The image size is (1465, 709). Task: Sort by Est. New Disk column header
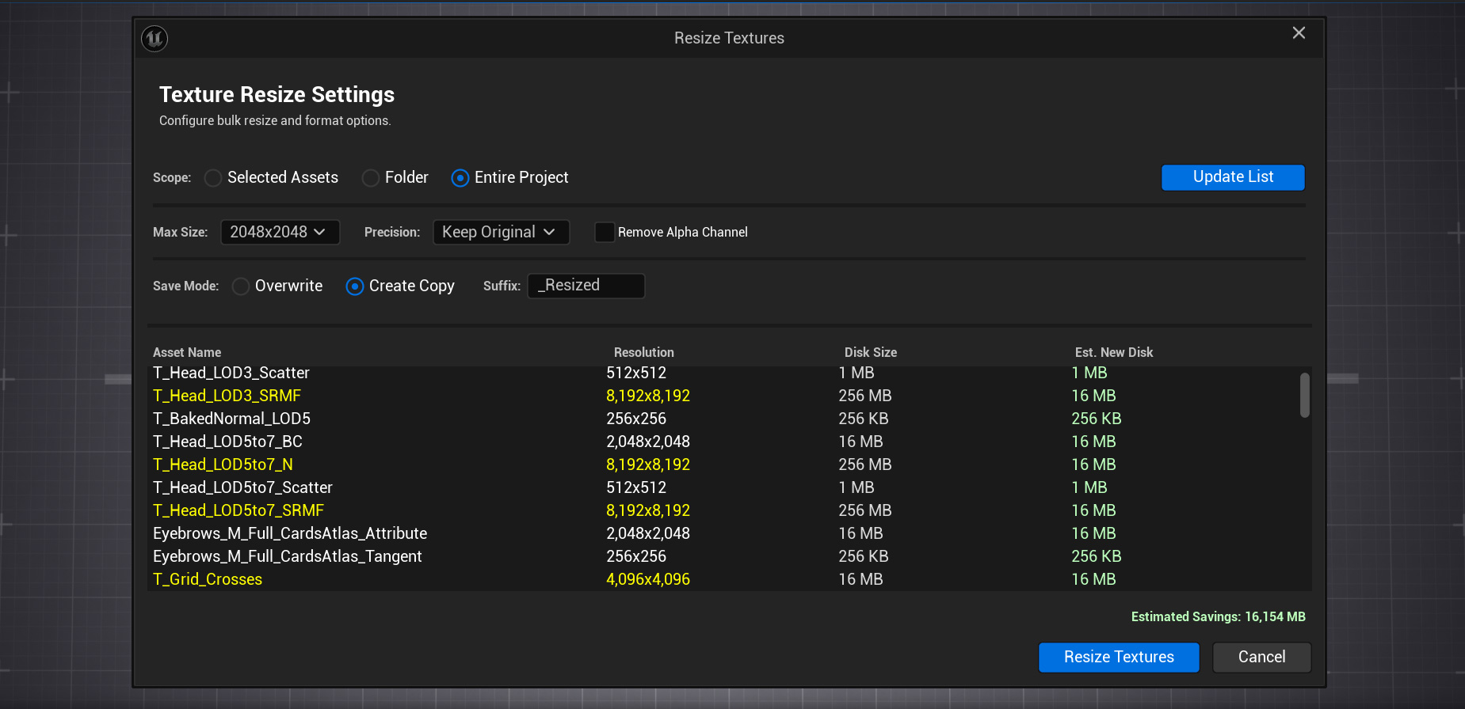coord(1113,352)
